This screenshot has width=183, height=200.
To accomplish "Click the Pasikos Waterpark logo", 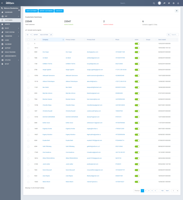I will [10, 3].
